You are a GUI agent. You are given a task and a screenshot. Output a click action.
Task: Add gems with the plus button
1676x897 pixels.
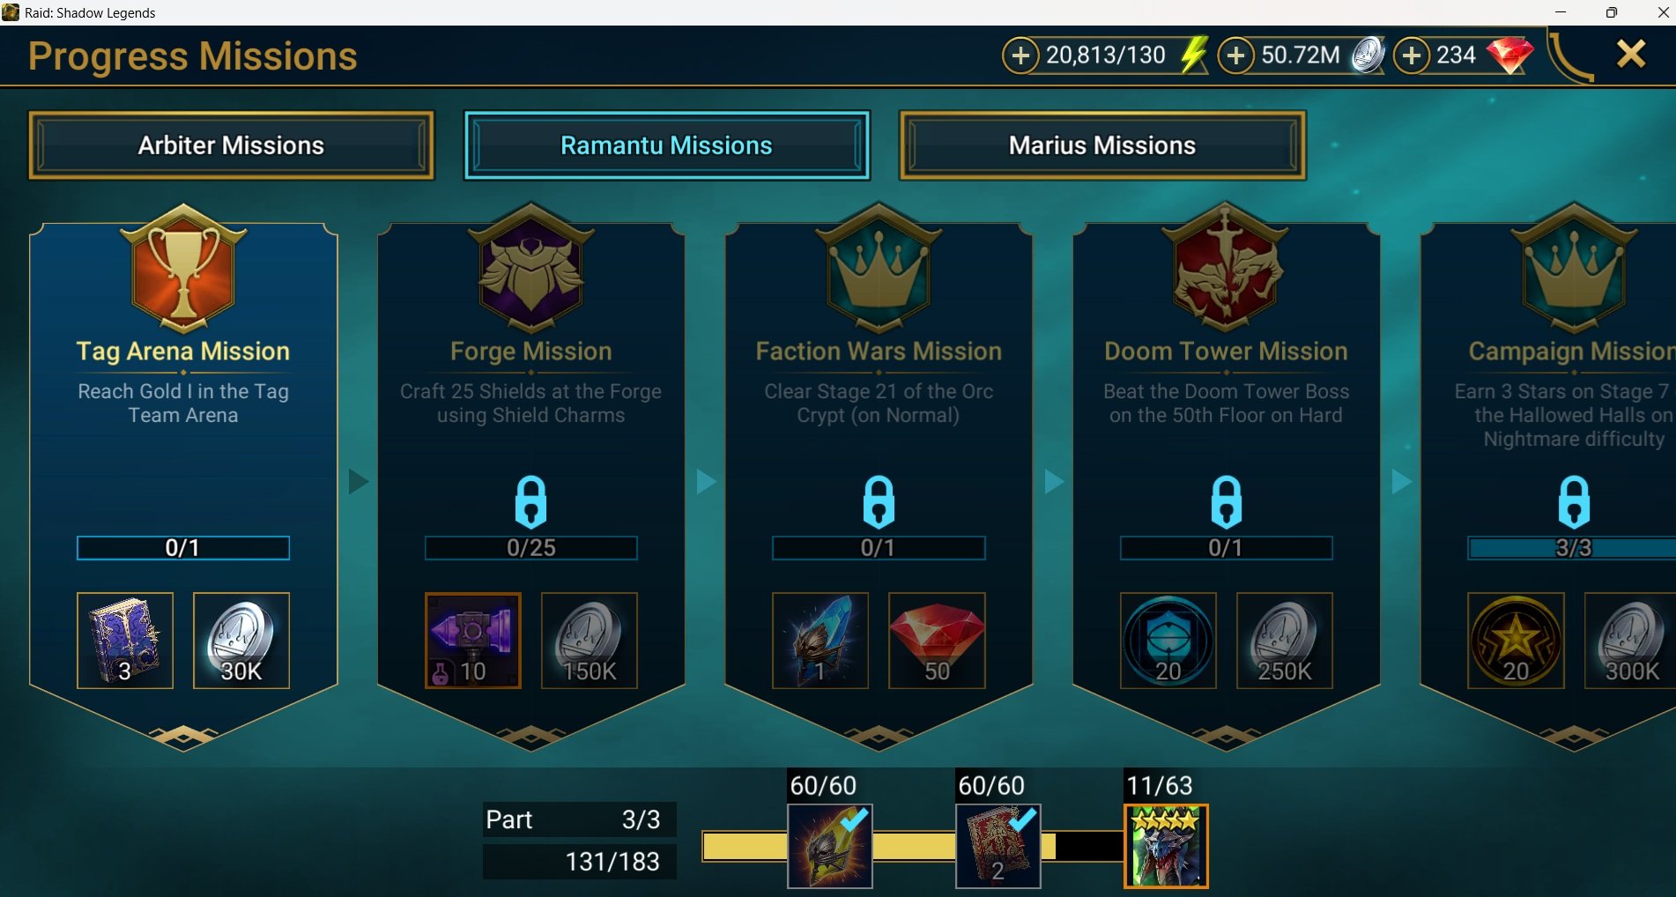pyautogui.click(x=1412, y=56)
